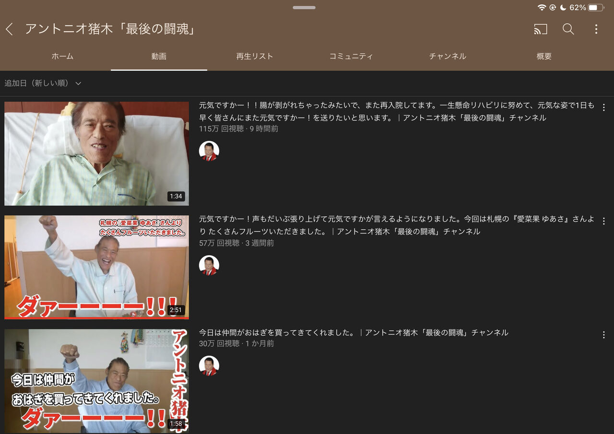
Task: Open video titled 元気ですかー！声もだいぶ張り上げて
Action: (x=397, y=225)
